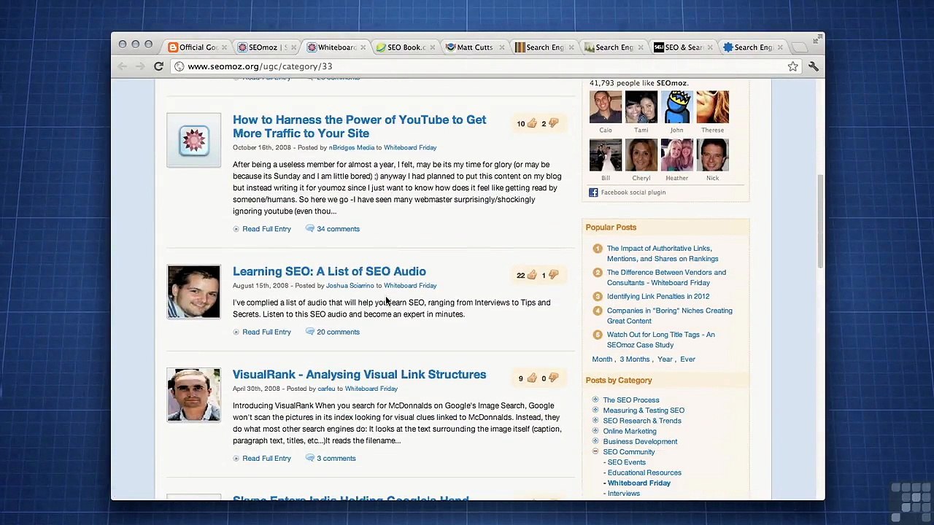934x525 pixels.
Task: Thumbs down the VisualRank post
Action: pyautogui.click(x=552, y=378)
